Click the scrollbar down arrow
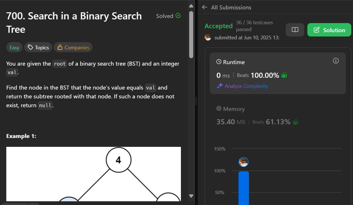353x205 pixels. [191, 196]
